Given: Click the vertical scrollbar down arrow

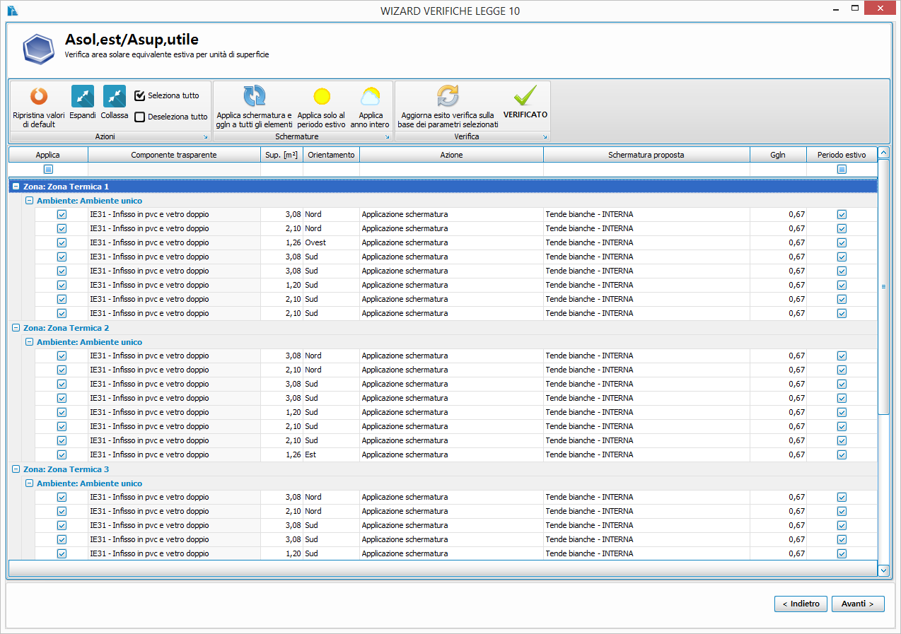Looking at the screenshot, I should pos(883,569).
